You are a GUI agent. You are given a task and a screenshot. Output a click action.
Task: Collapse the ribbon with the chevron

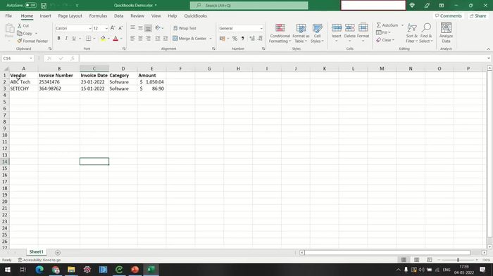pos(488,49)
